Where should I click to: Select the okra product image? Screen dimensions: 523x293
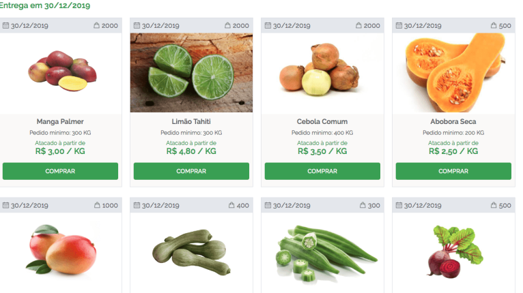(x=322, y=252)
